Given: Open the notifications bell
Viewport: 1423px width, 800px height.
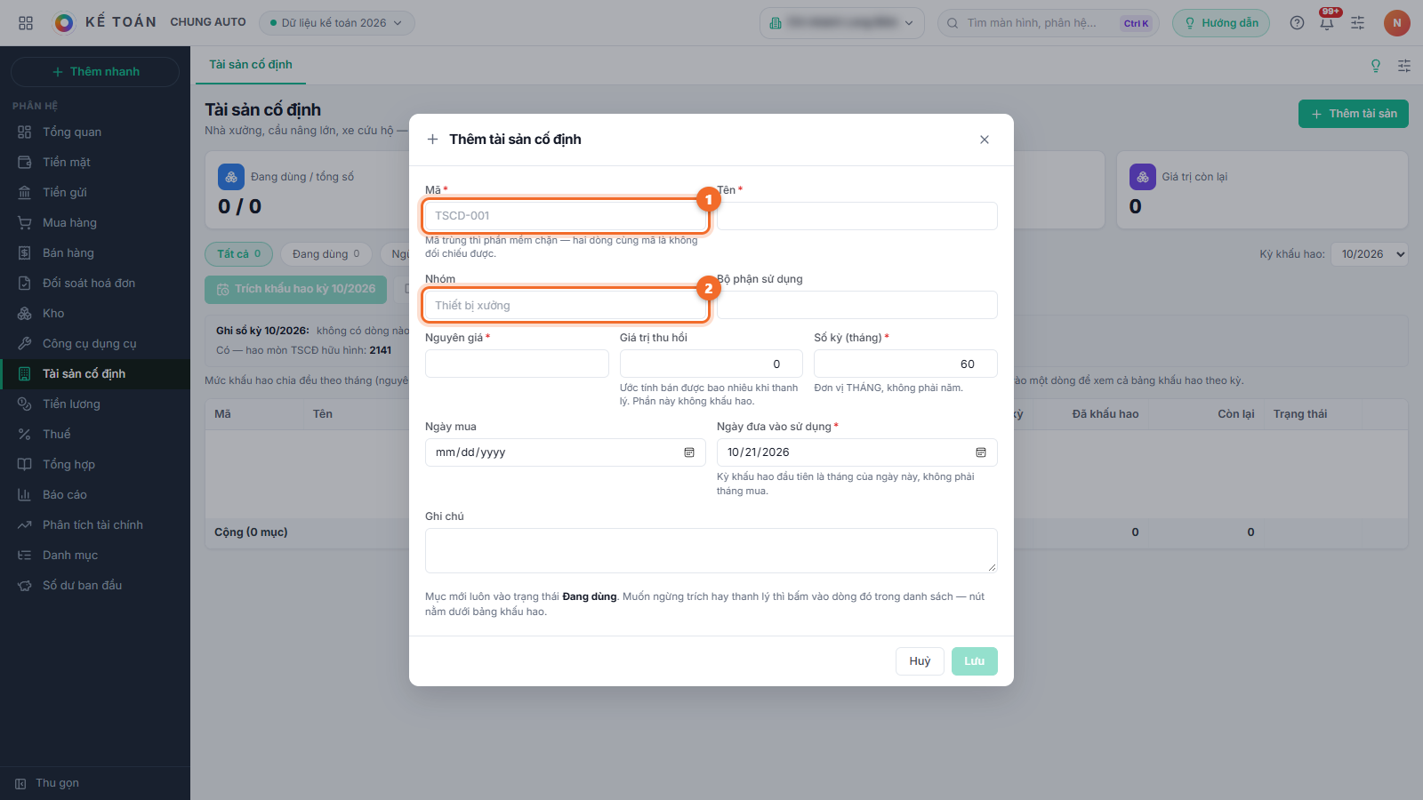Looking at the screenshot, I should [1327, 23].
